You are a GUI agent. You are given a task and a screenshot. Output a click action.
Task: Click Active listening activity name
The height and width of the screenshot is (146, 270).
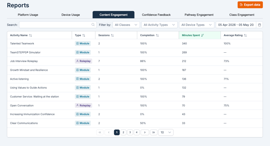point(19,79)
